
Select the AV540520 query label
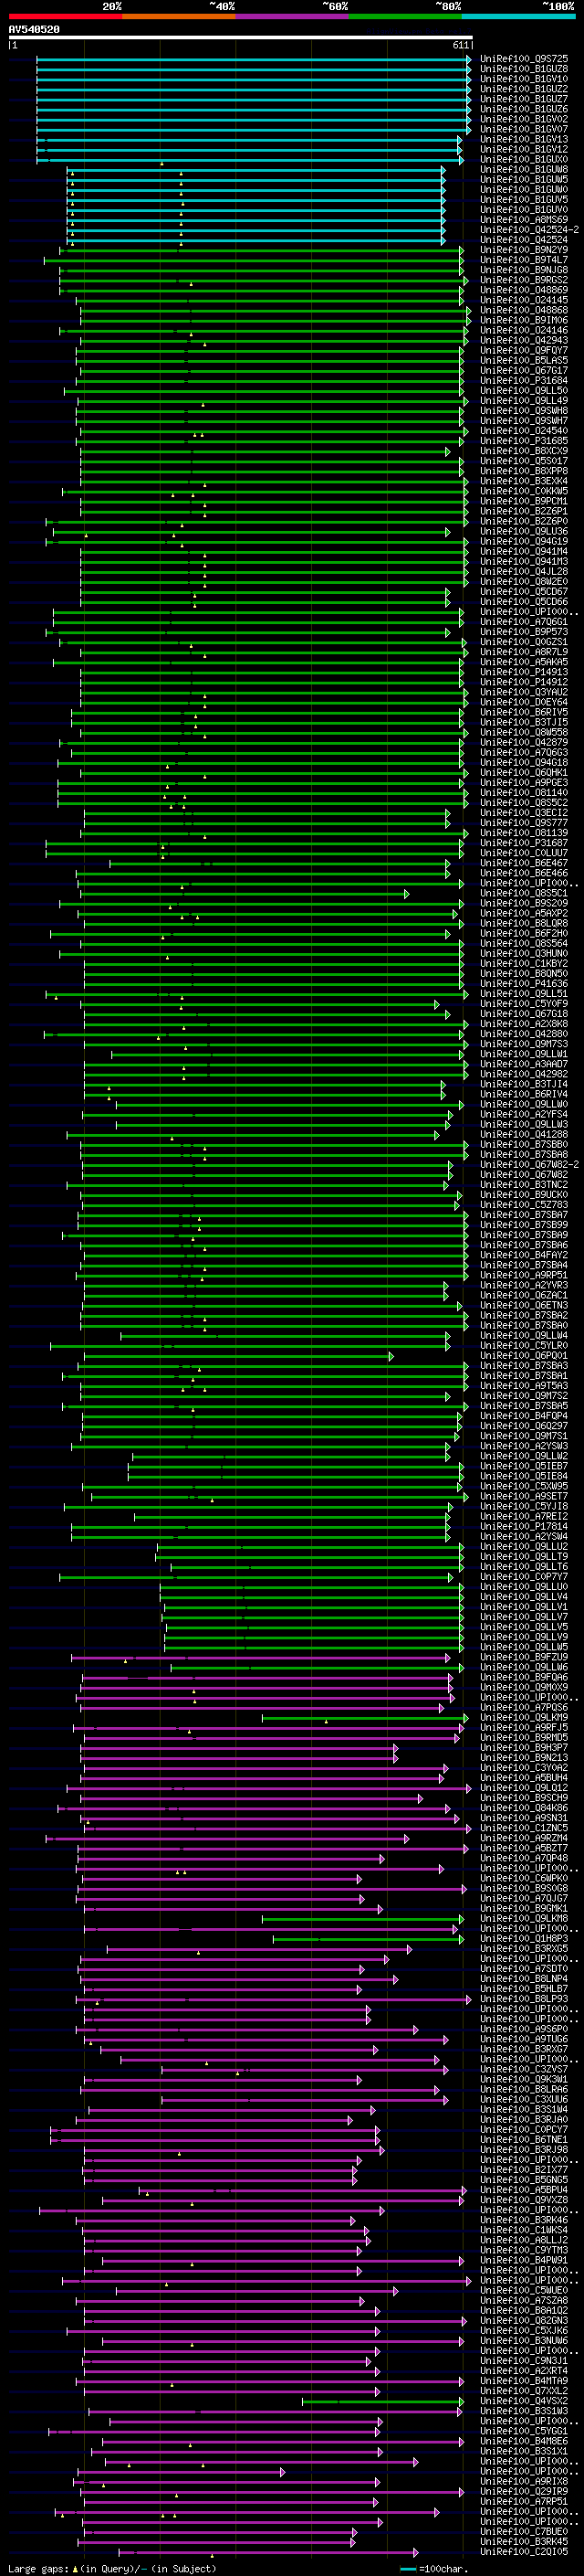tap(34, 30)
